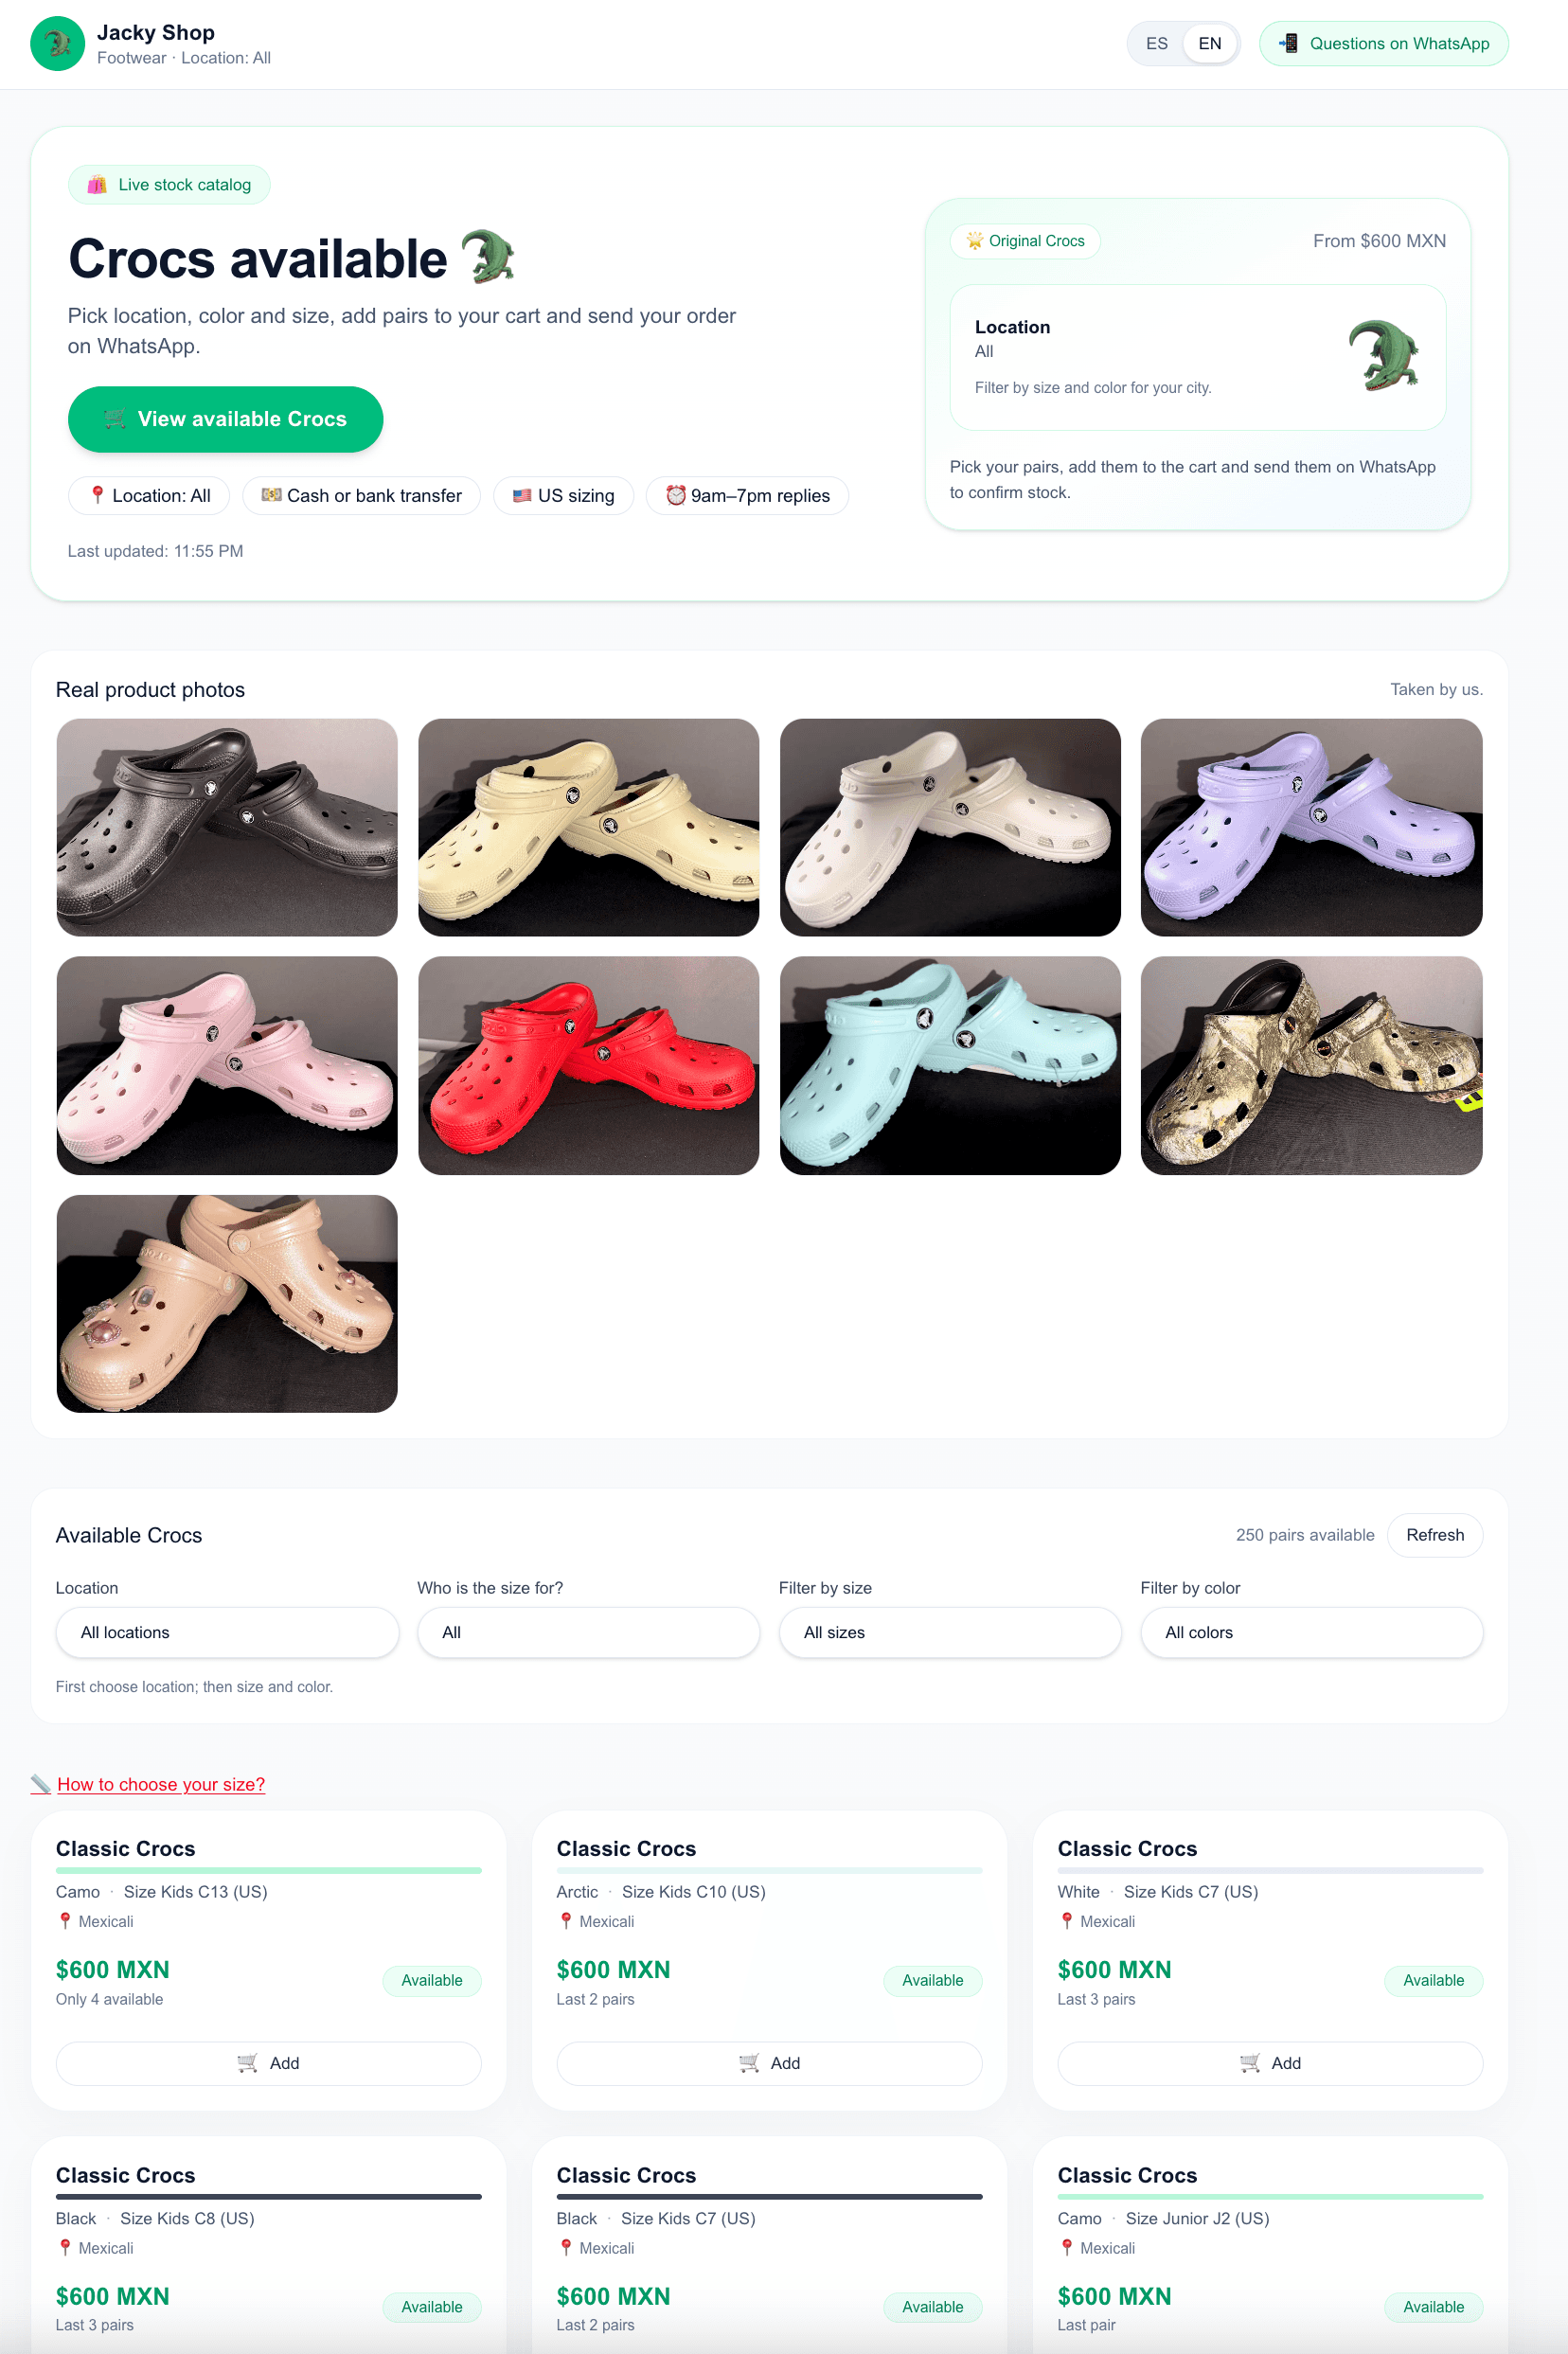Click the cart icon on Camo Kids C13 Add button
1568x2354 pixels.
(x=247, y=2063)
